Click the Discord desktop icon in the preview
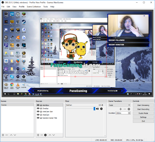This screenshot has height=142, width=155. coord(6,29)
